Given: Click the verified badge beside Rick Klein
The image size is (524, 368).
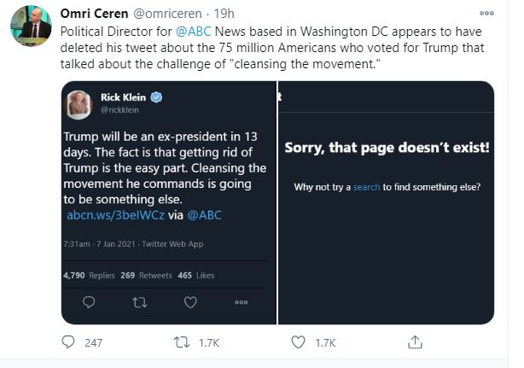Looking at the screenshot, I should [x=157, y=97].
